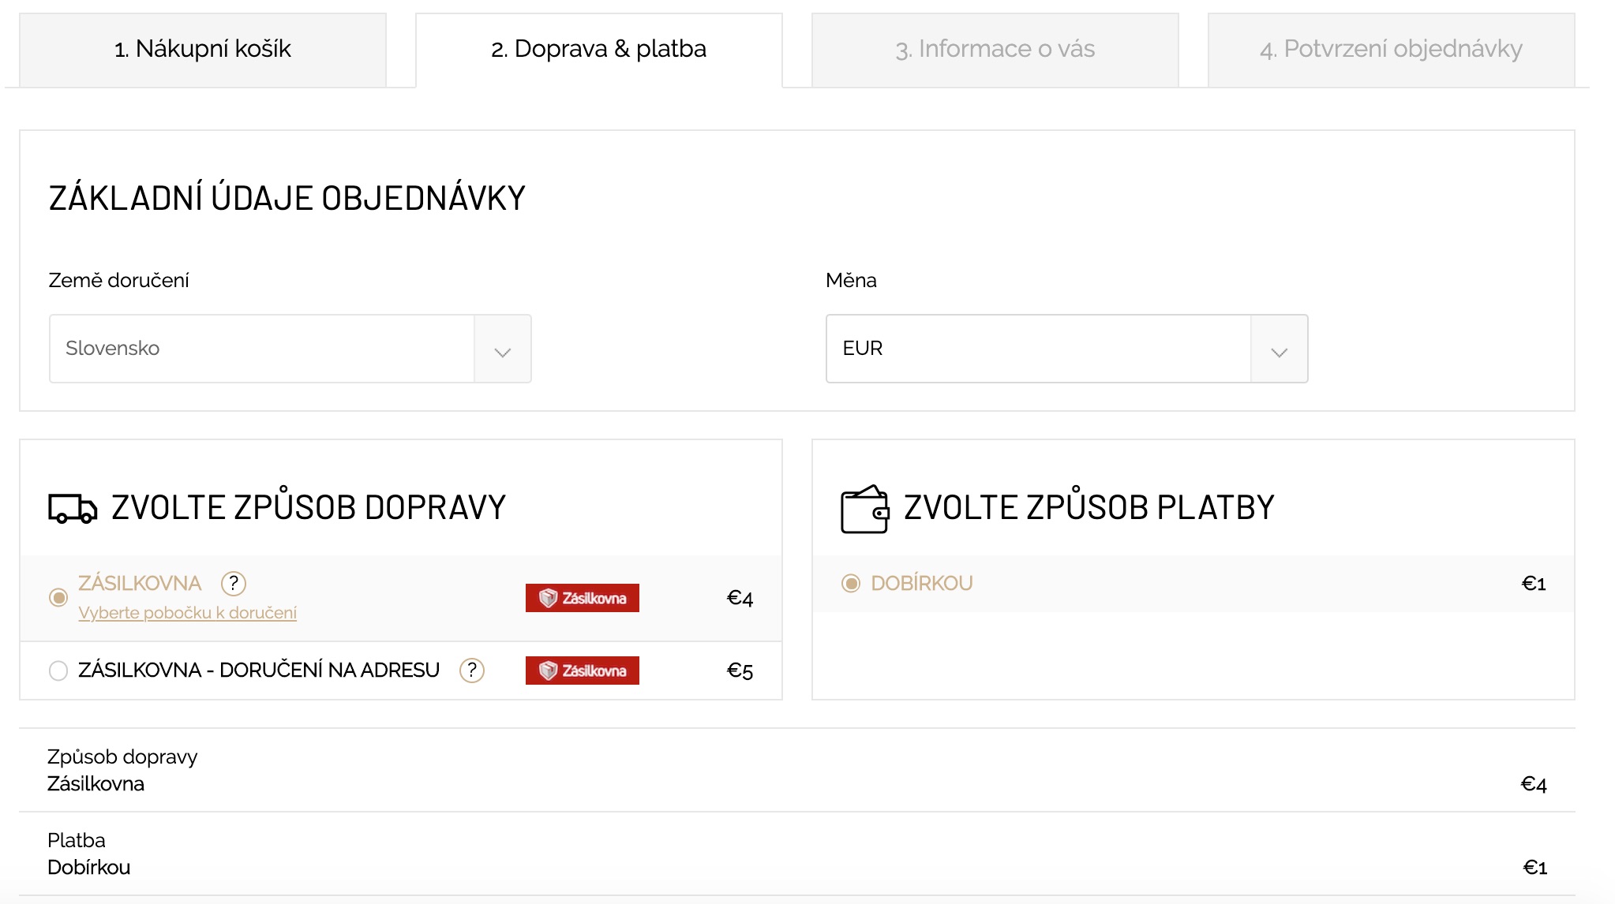Open Potvrzení objednávky step tab
Screen dimensions: 1615x904
tap(1392, 50)
